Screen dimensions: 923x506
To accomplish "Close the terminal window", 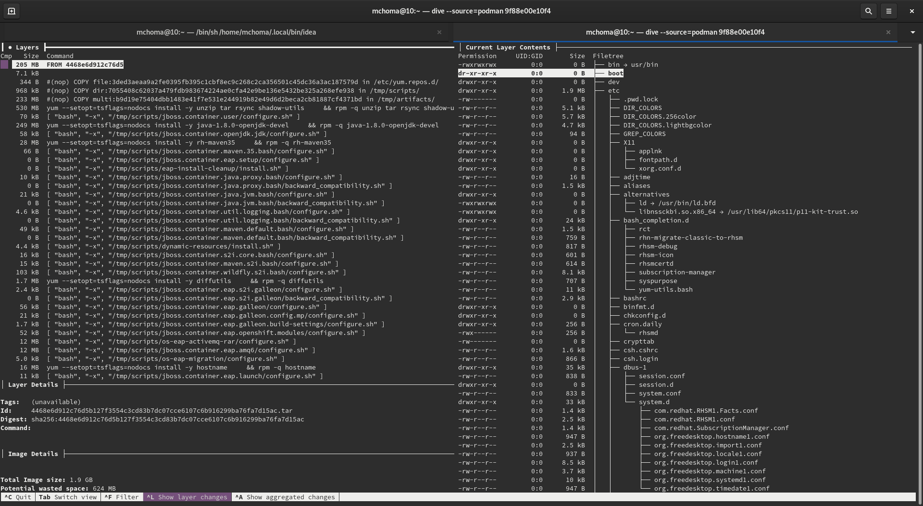I will [911, 11].
